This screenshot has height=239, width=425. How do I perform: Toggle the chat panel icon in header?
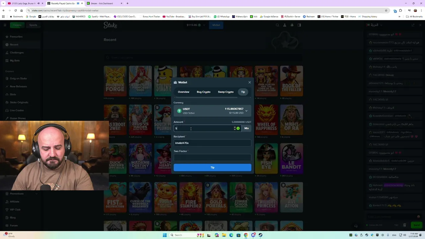click(x=299, y=25)
